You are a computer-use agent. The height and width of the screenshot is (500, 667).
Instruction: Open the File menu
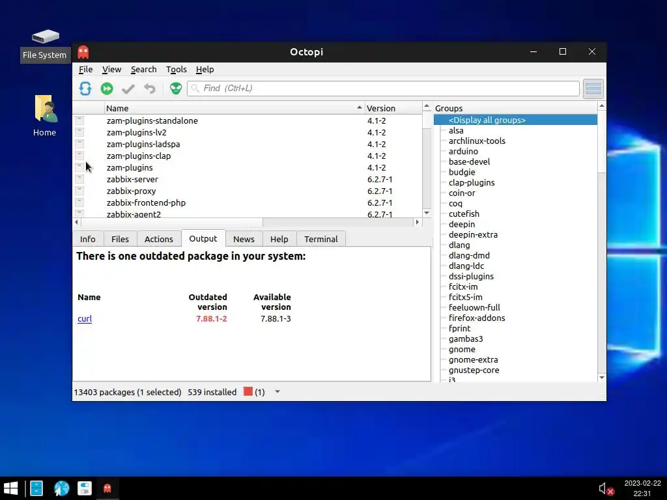(85, 69)
